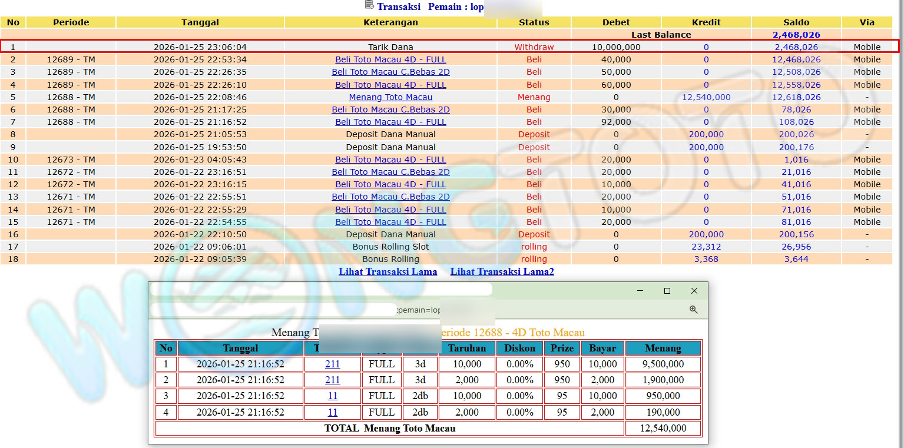Close the Menang Toto Macau popup
The image size is (904, 448).
point(694,291)
